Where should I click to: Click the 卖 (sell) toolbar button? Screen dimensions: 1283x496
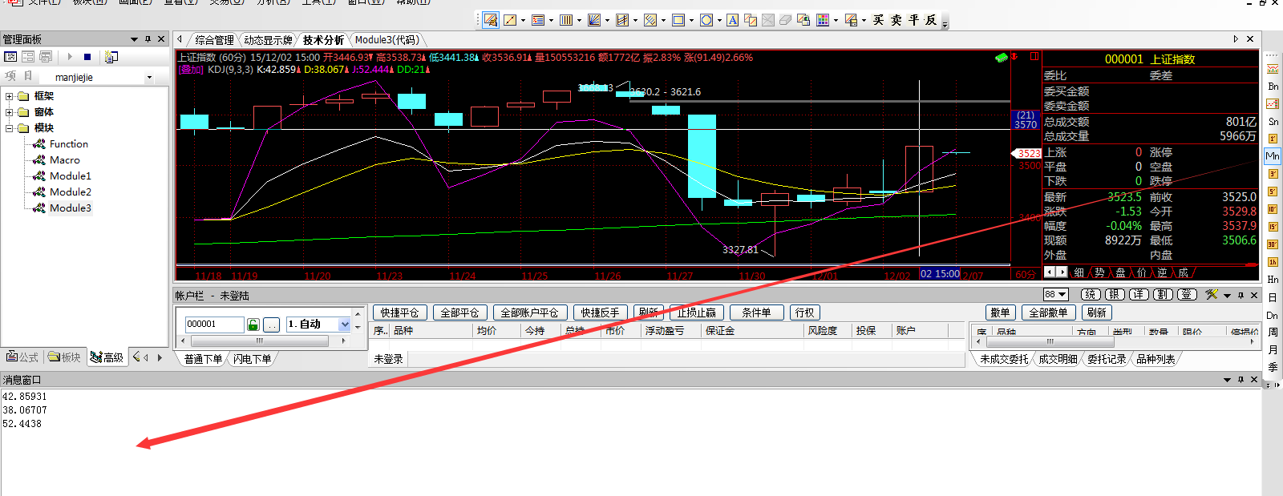(896, 20)
